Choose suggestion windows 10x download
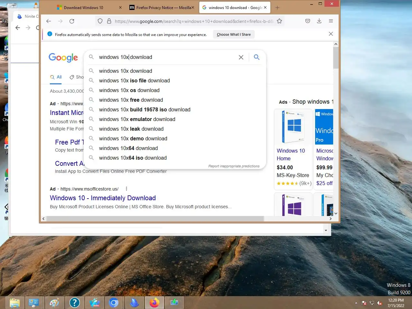The height and width of the screenshot is (309, 412). tap(175, 71)
